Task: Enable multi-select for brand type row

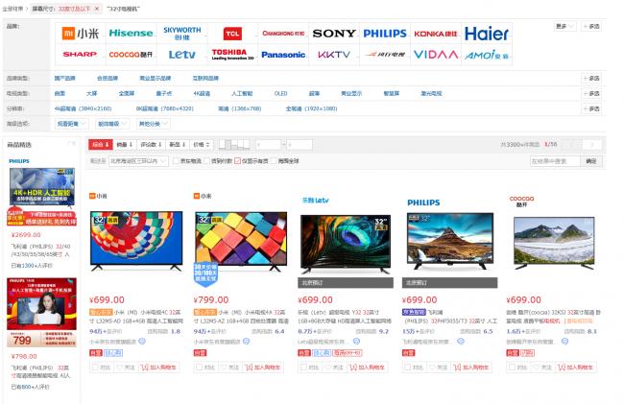Action: [x=591, y=79]
